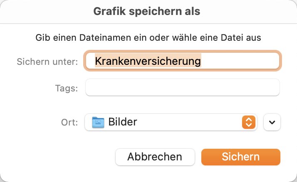Click the orange up-down arrows icon
Image resolution: width=297 pixels, height=182 pixels.
click(x=248, y=122)
